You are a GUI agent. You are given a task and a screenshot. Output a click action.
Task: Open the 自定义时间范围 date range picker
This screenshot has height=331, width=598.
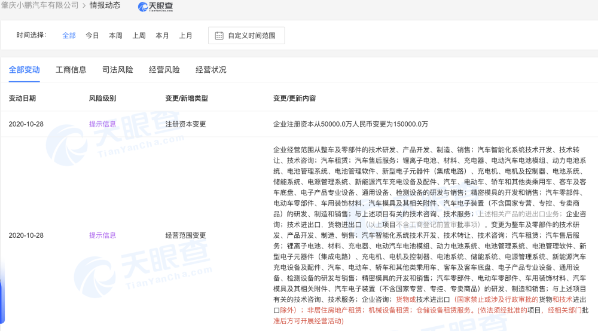[246, 35]
